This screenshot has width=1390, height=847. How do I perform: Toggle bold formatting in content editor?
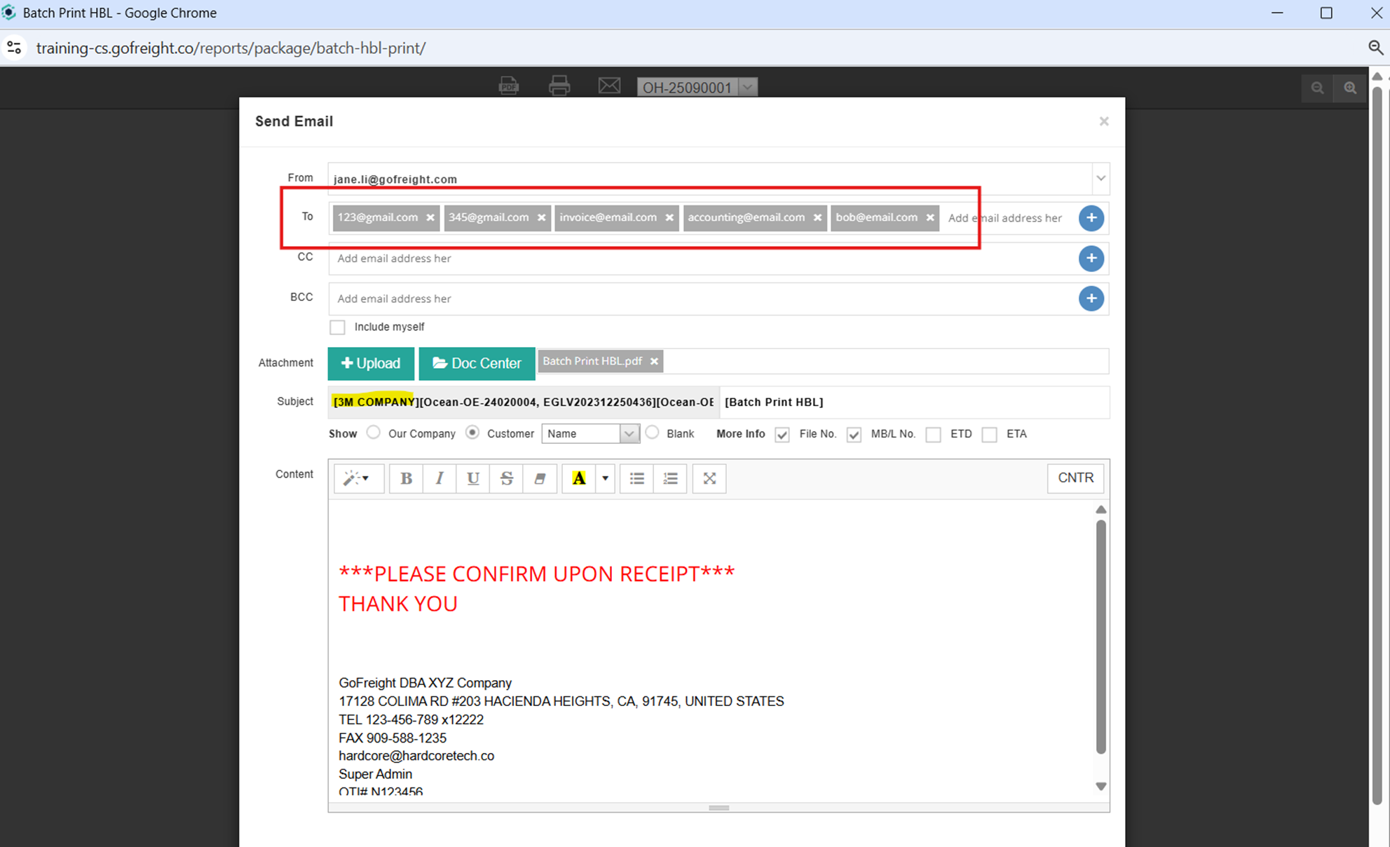tap(406, 478)
